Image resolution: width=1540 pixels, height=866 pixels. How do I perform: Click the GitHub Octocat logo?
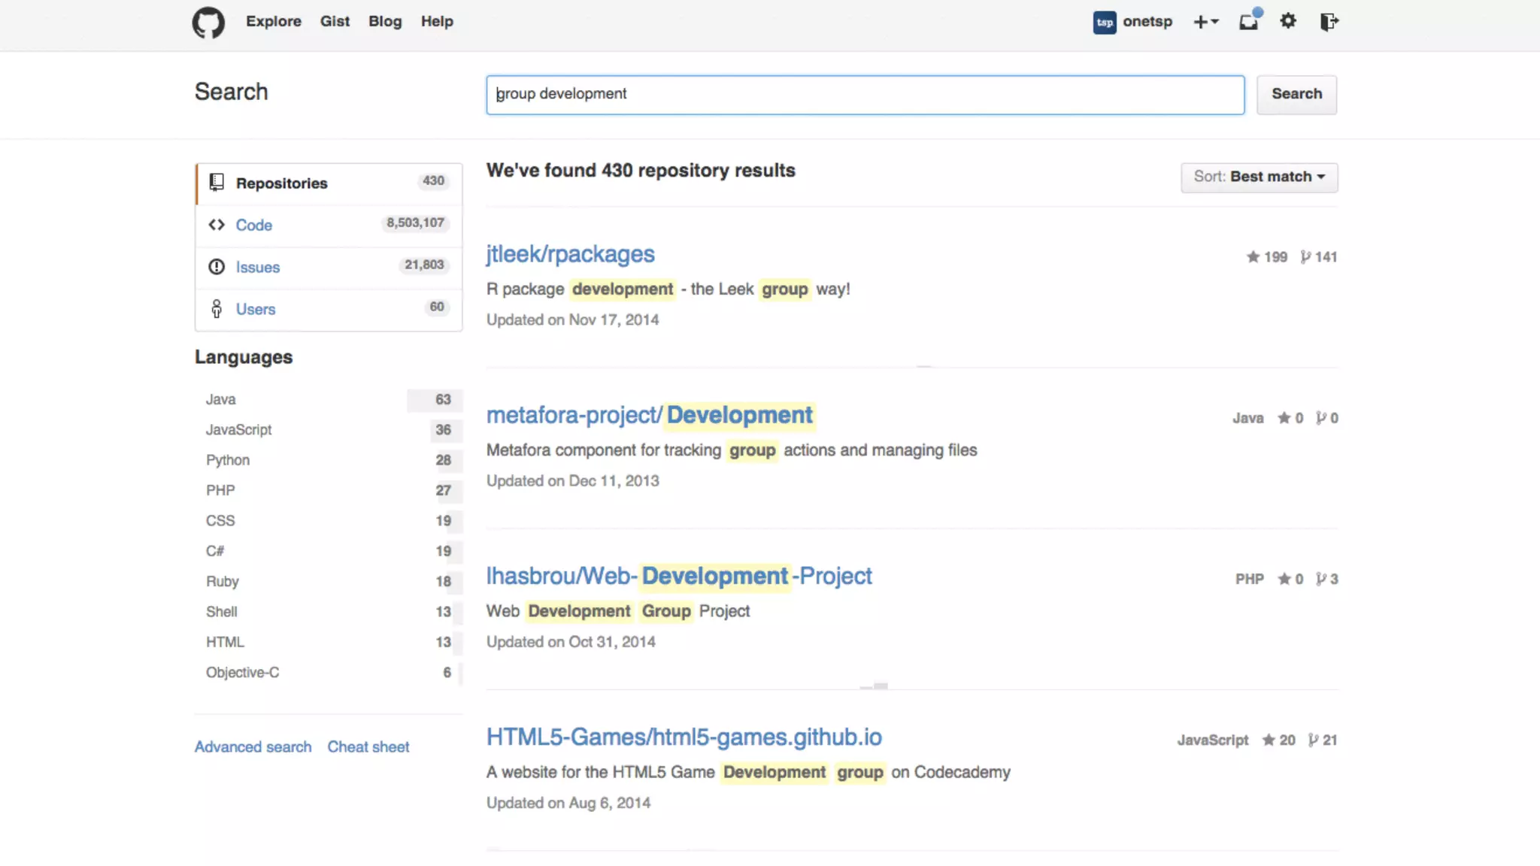tap(208, 23)
